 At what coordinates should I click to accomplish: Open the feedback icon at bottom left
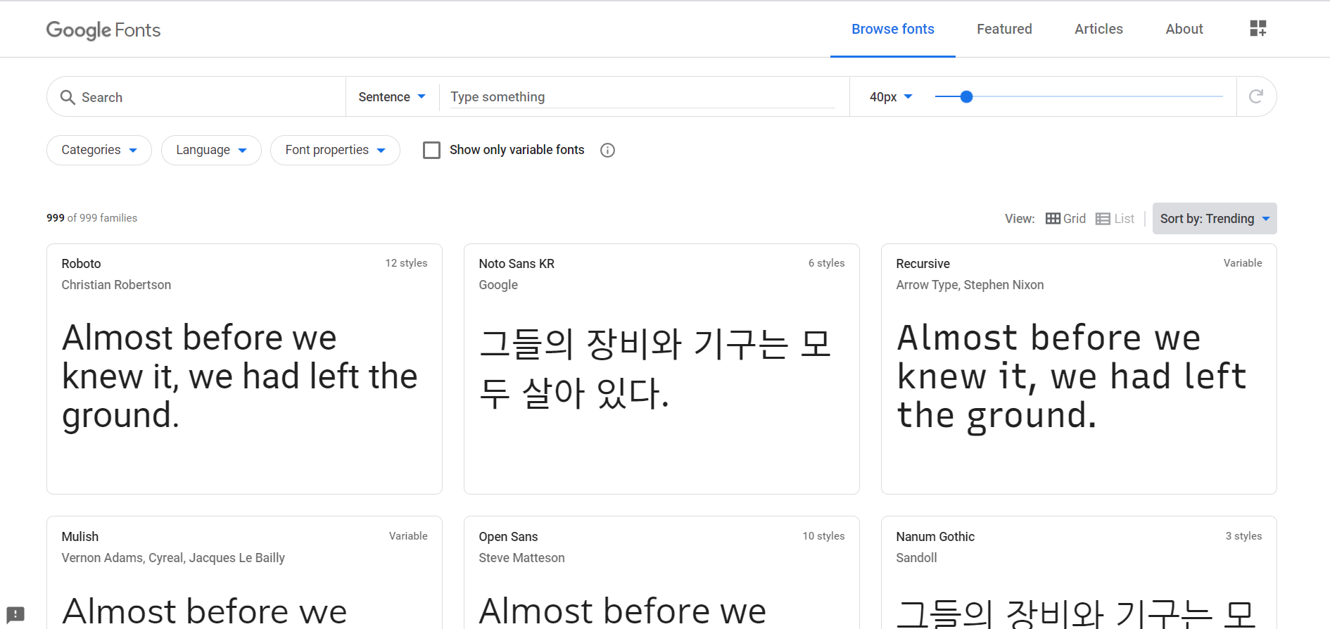point(15,614)
